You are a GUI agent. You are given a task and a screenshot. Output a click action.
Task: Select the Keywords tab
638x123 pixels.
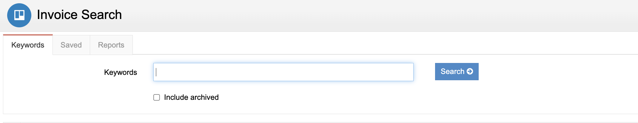[28, 45]
